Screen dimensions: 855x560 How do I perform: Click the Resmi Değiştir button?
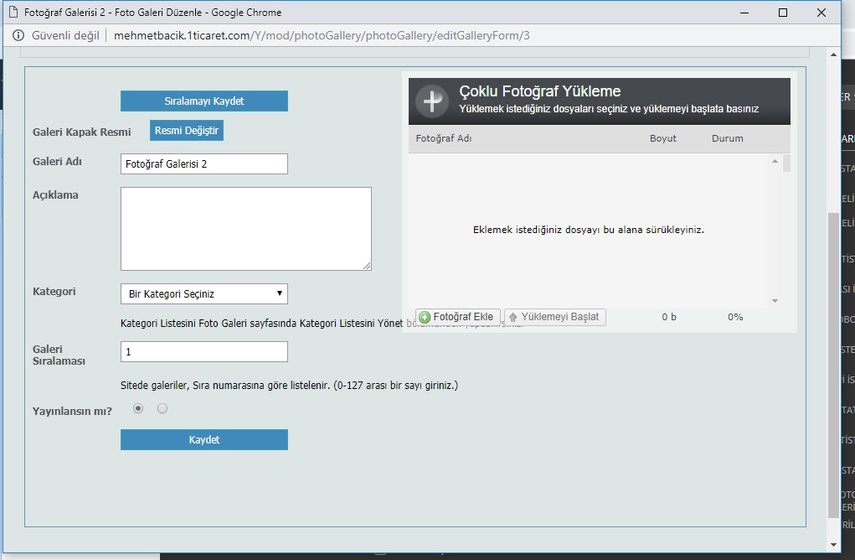[187, 131]
